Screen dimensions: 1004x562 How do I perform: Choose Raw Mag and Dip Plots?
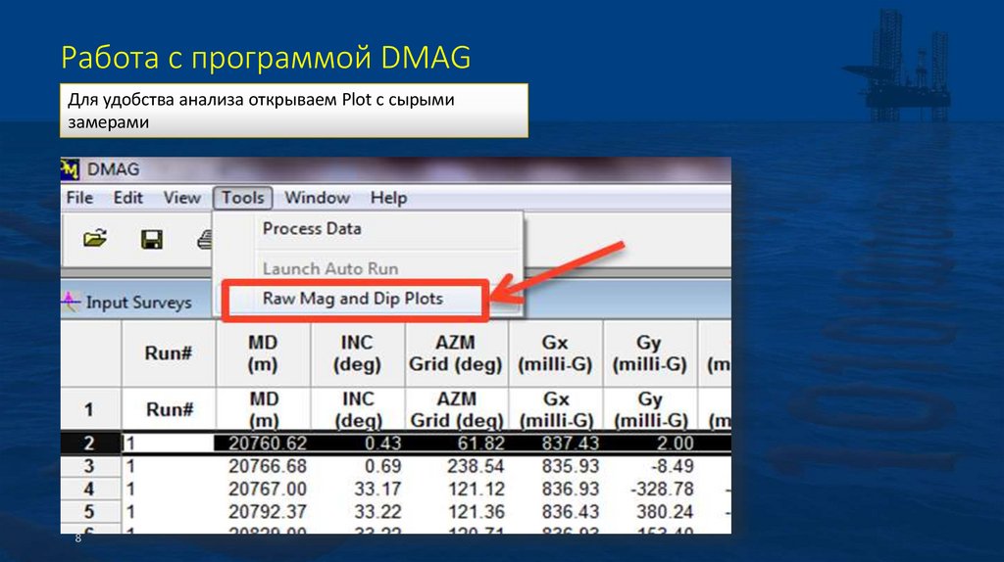click(353, 299)
